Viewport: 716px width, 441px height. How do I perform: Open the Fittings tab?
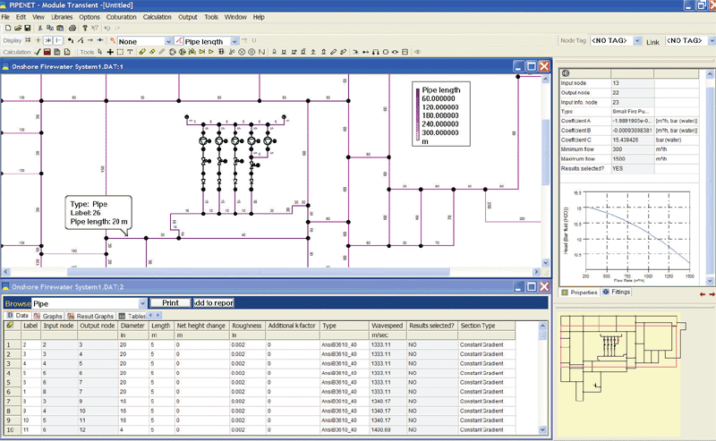point(617,292)
